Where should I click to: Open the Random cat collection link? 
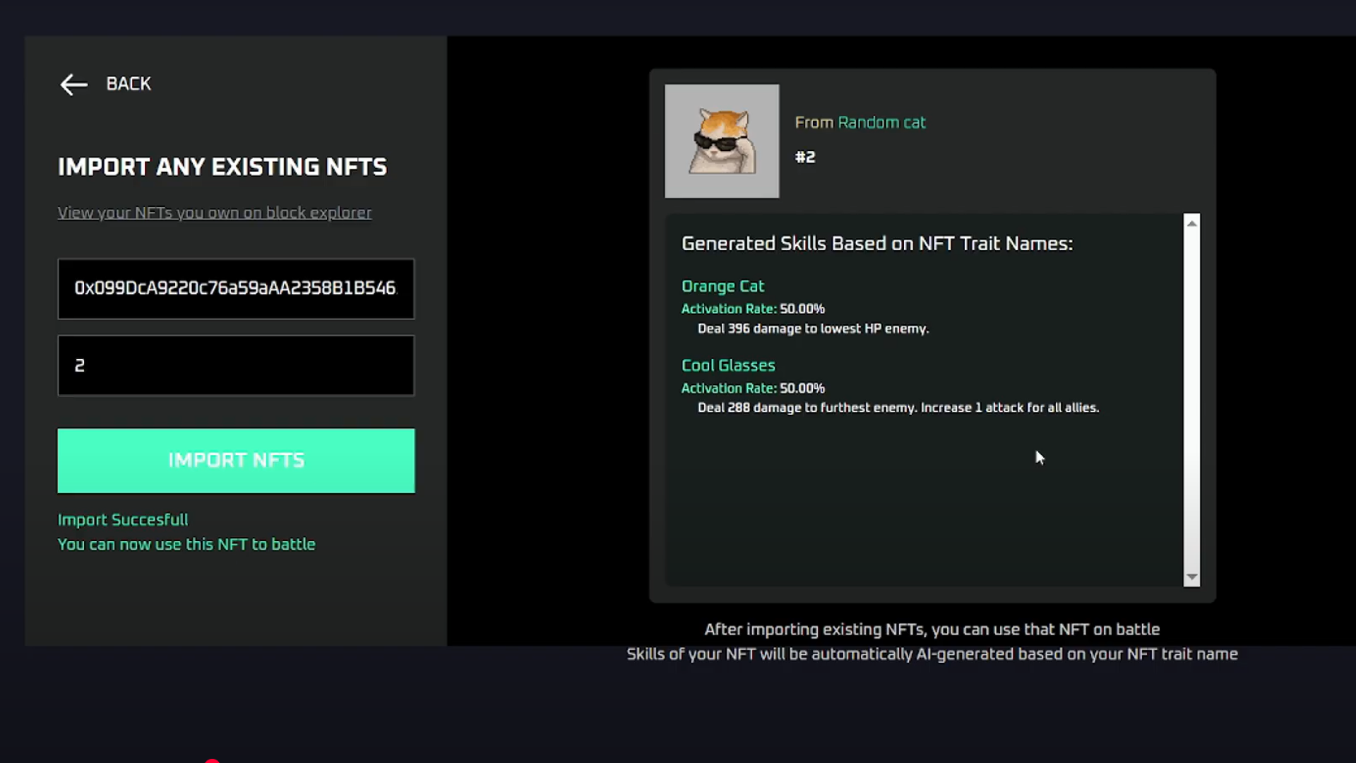point(881,122)
